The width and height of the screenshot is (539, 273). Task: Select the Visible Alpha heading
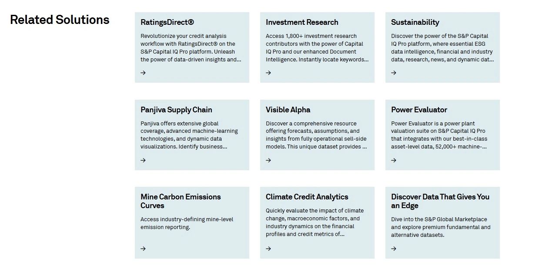[288, 110]
